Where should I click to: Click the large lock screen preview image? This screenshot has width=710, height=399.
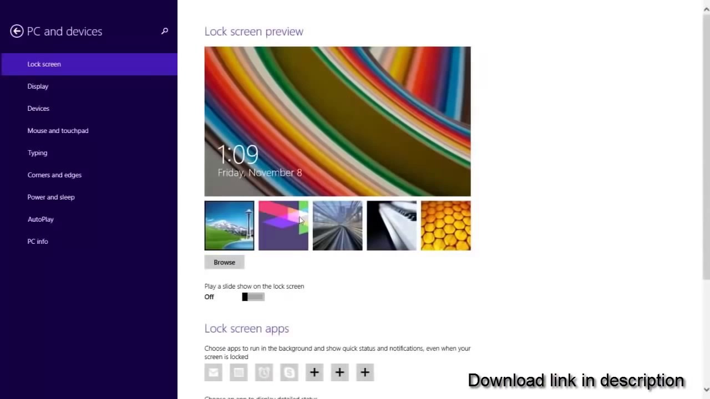(338, 121)
